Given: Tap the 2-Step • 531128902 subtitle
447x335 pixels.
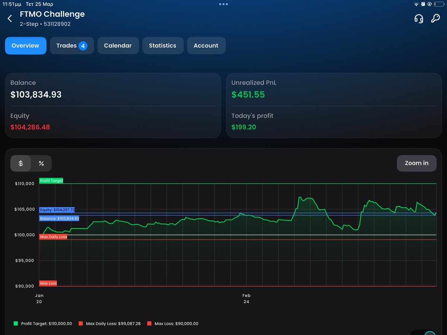Looking at the screenshot, I should 45,24.
